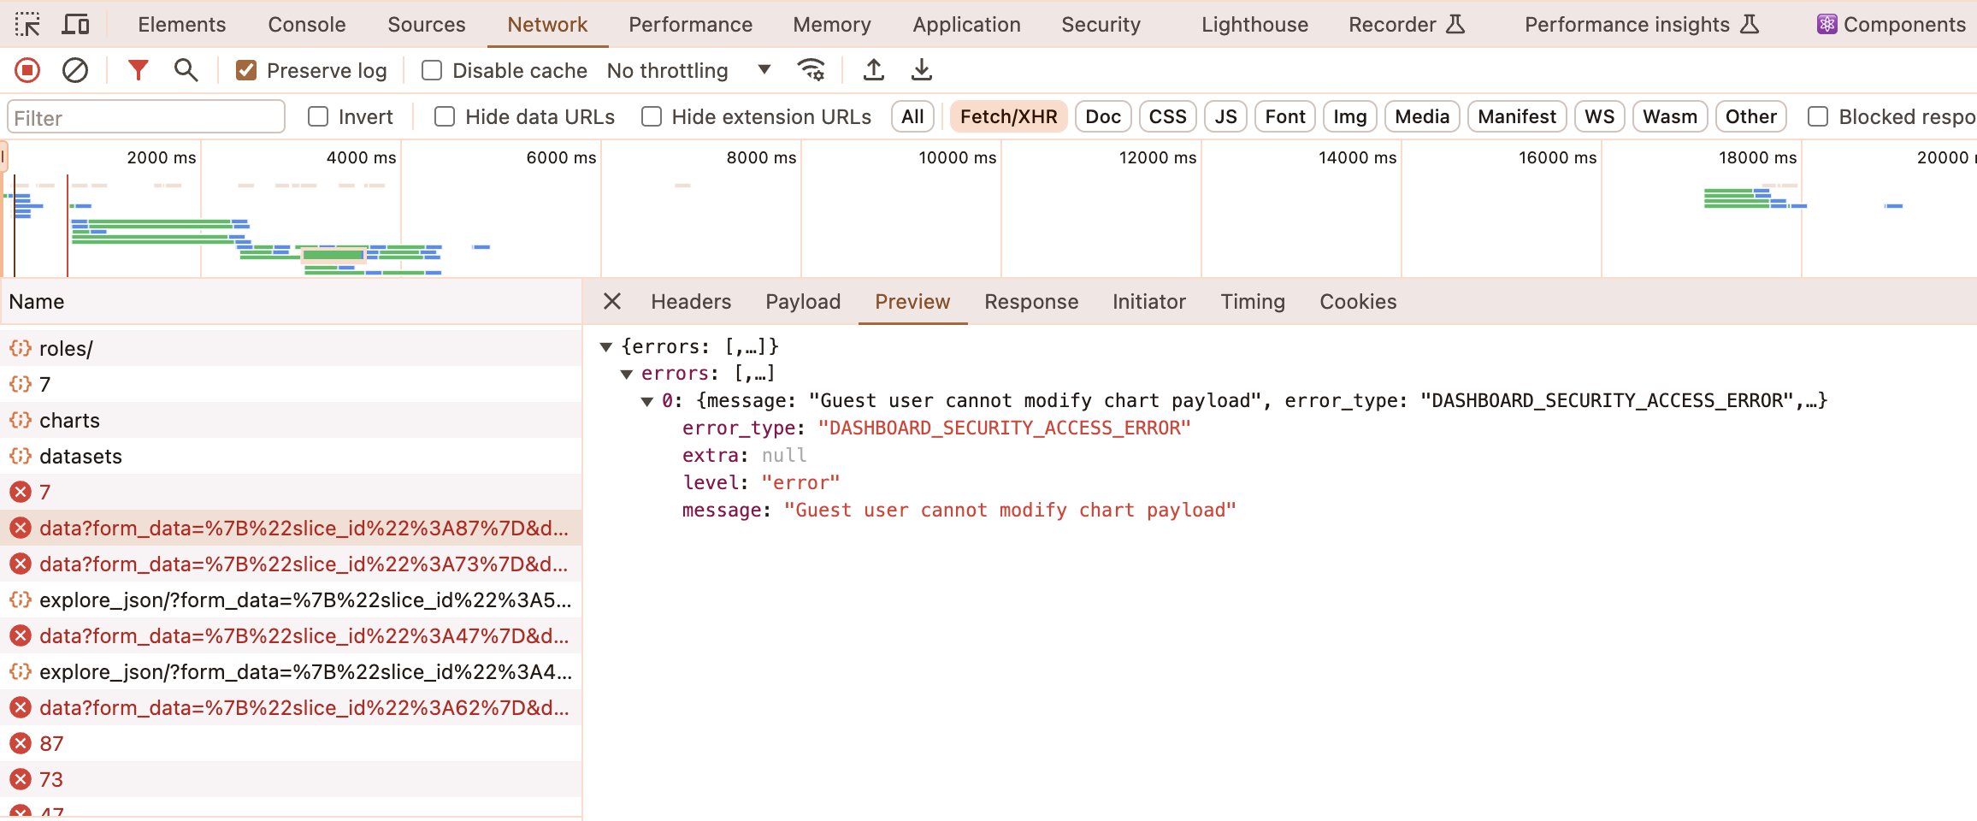
Task: Click into the Filter text field
Action: point(146,117)
